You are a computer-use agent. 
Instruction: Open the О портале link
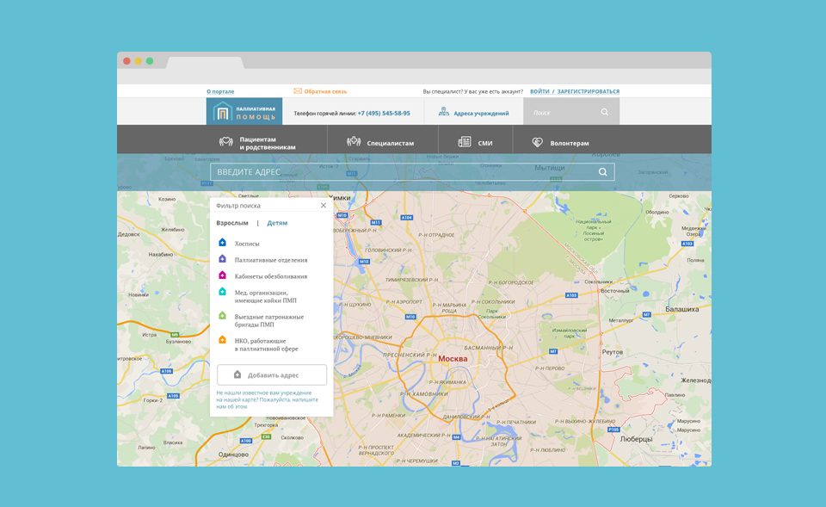click(x=220, y=91)
